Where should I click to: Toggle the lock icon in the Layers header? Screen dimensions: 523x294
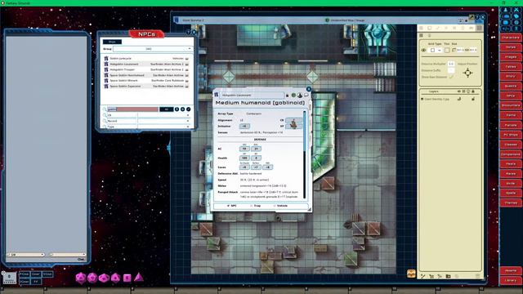[473, 91]
